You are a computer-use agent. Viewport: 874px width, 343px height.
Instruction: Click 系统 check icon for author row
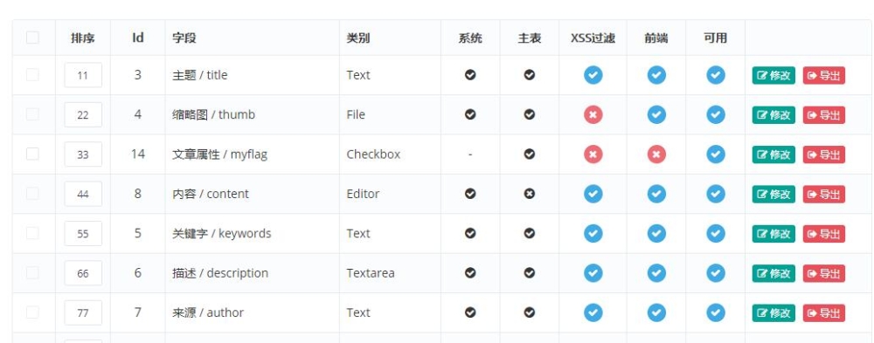tap(470, 313)
